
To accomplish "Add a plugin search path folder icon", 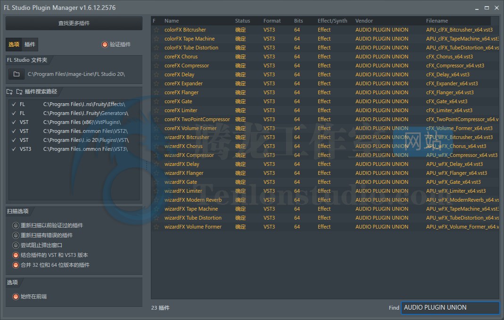I will coord(9,91).
